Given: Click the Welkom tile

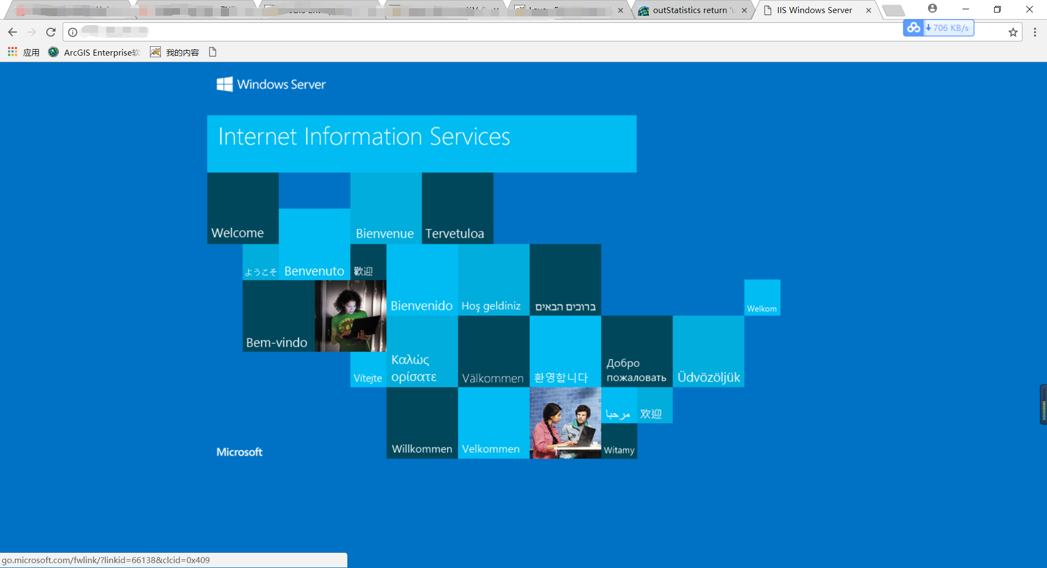Looking at the screenshot, I should 762,298.
